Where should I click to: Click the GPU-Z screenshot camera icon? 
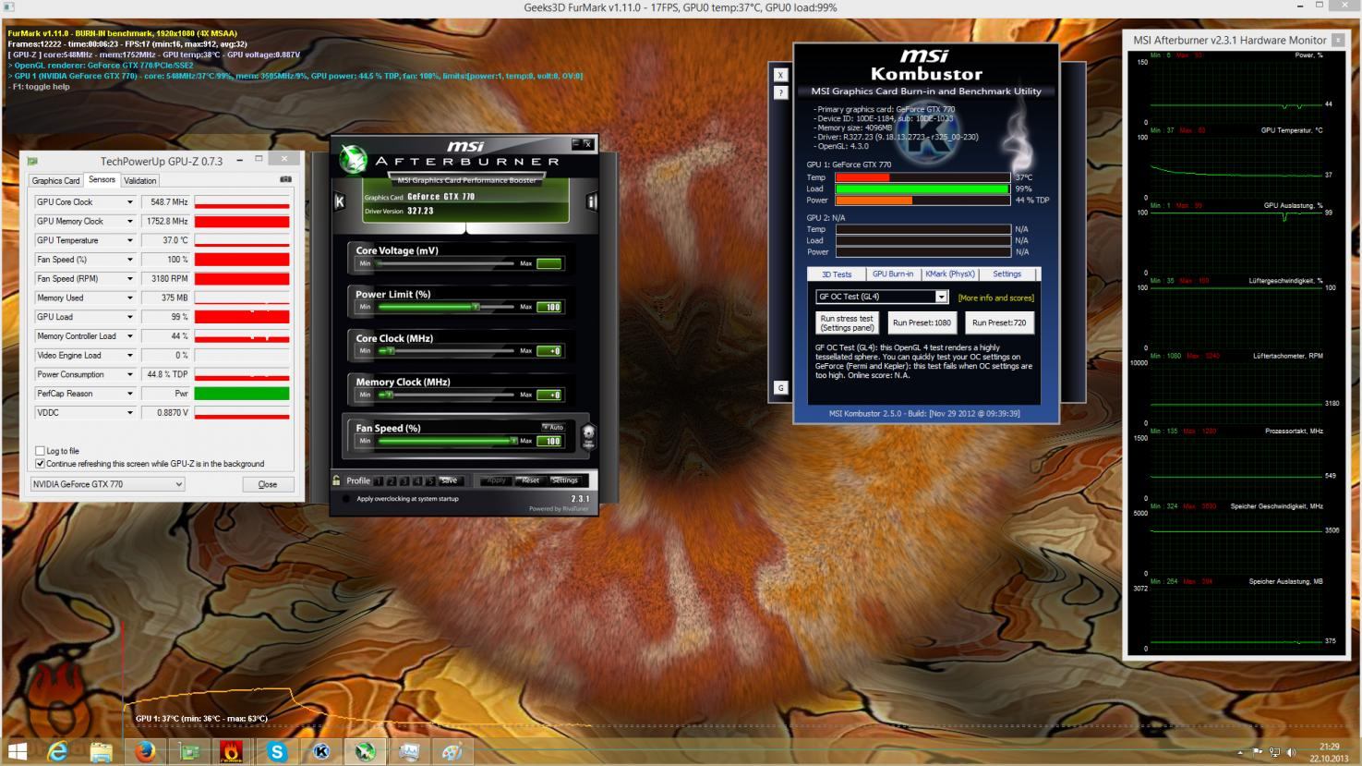285,179
